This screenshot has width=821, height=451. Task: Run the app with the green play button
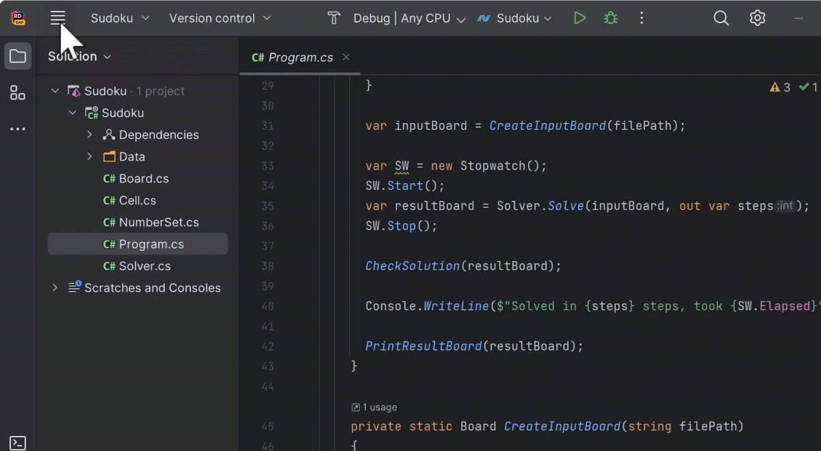(579, 18)
